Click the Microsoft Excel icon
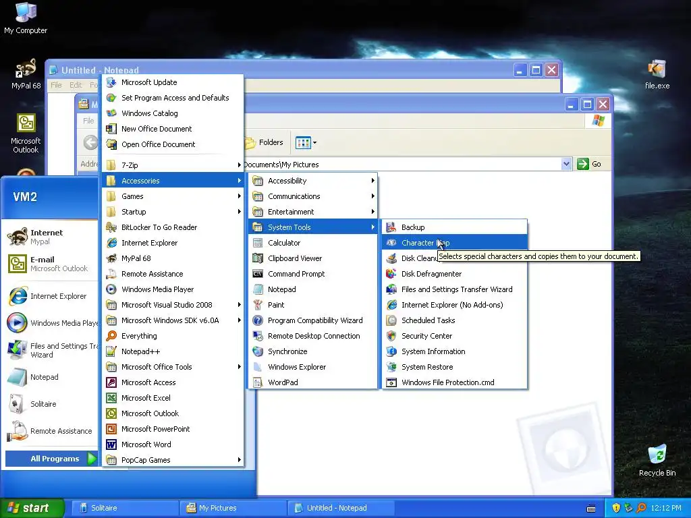Screen dimensions: 691x518 pos(111,398)
